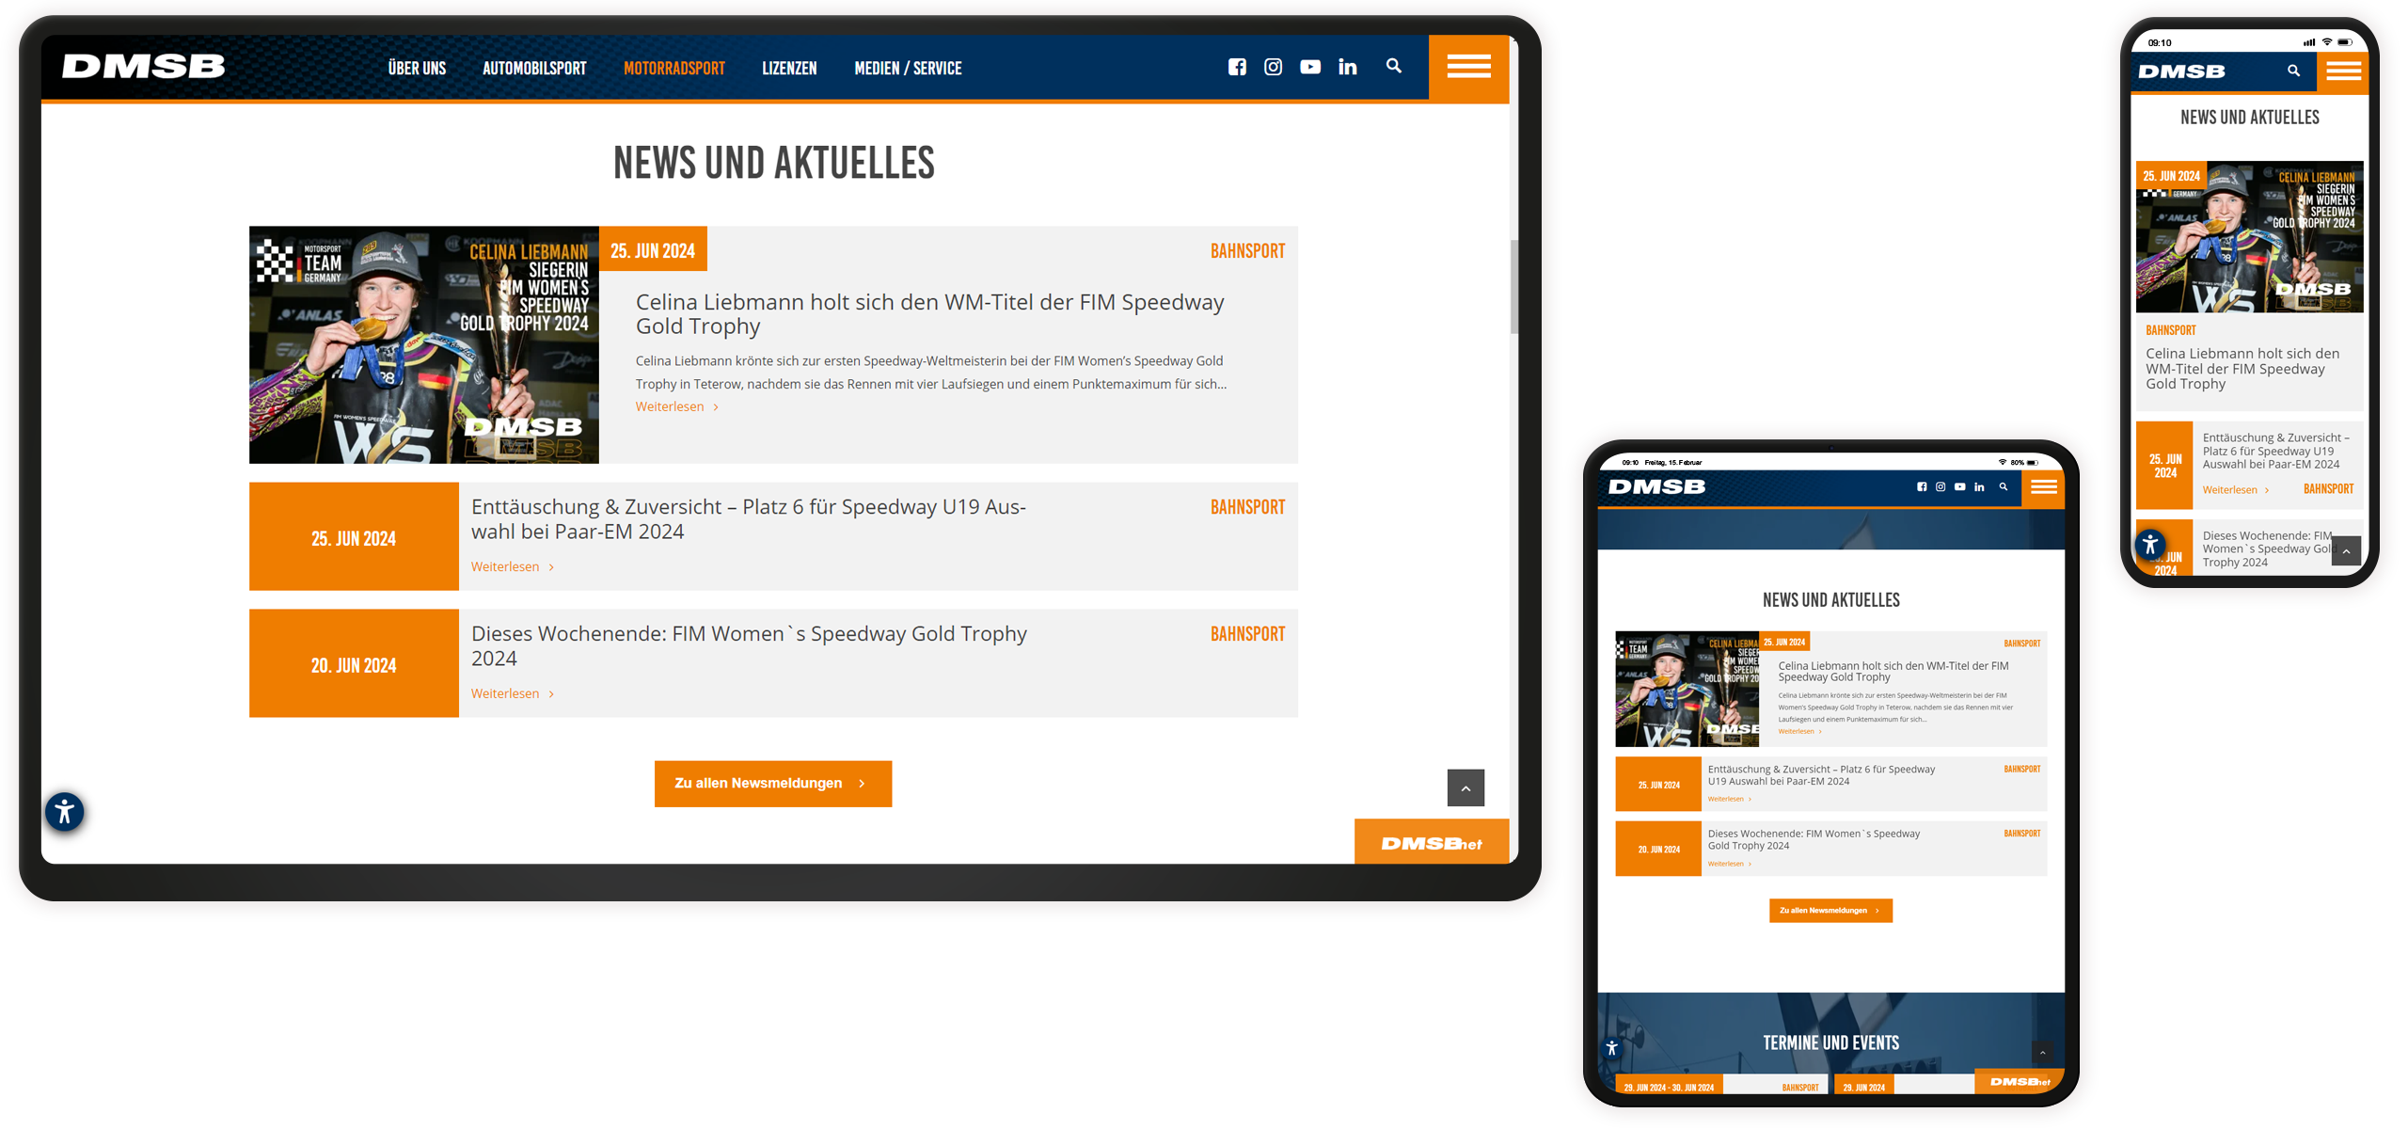
Task: Click the desktop page vertical scrollbar
Action: [1513, 287]
